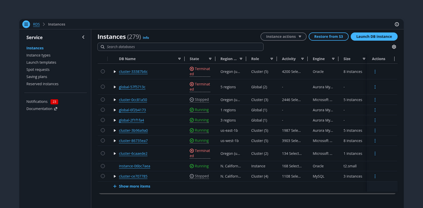Open table preferences gear icon
This screenshot has width=423, height=208.
point(394,47)
